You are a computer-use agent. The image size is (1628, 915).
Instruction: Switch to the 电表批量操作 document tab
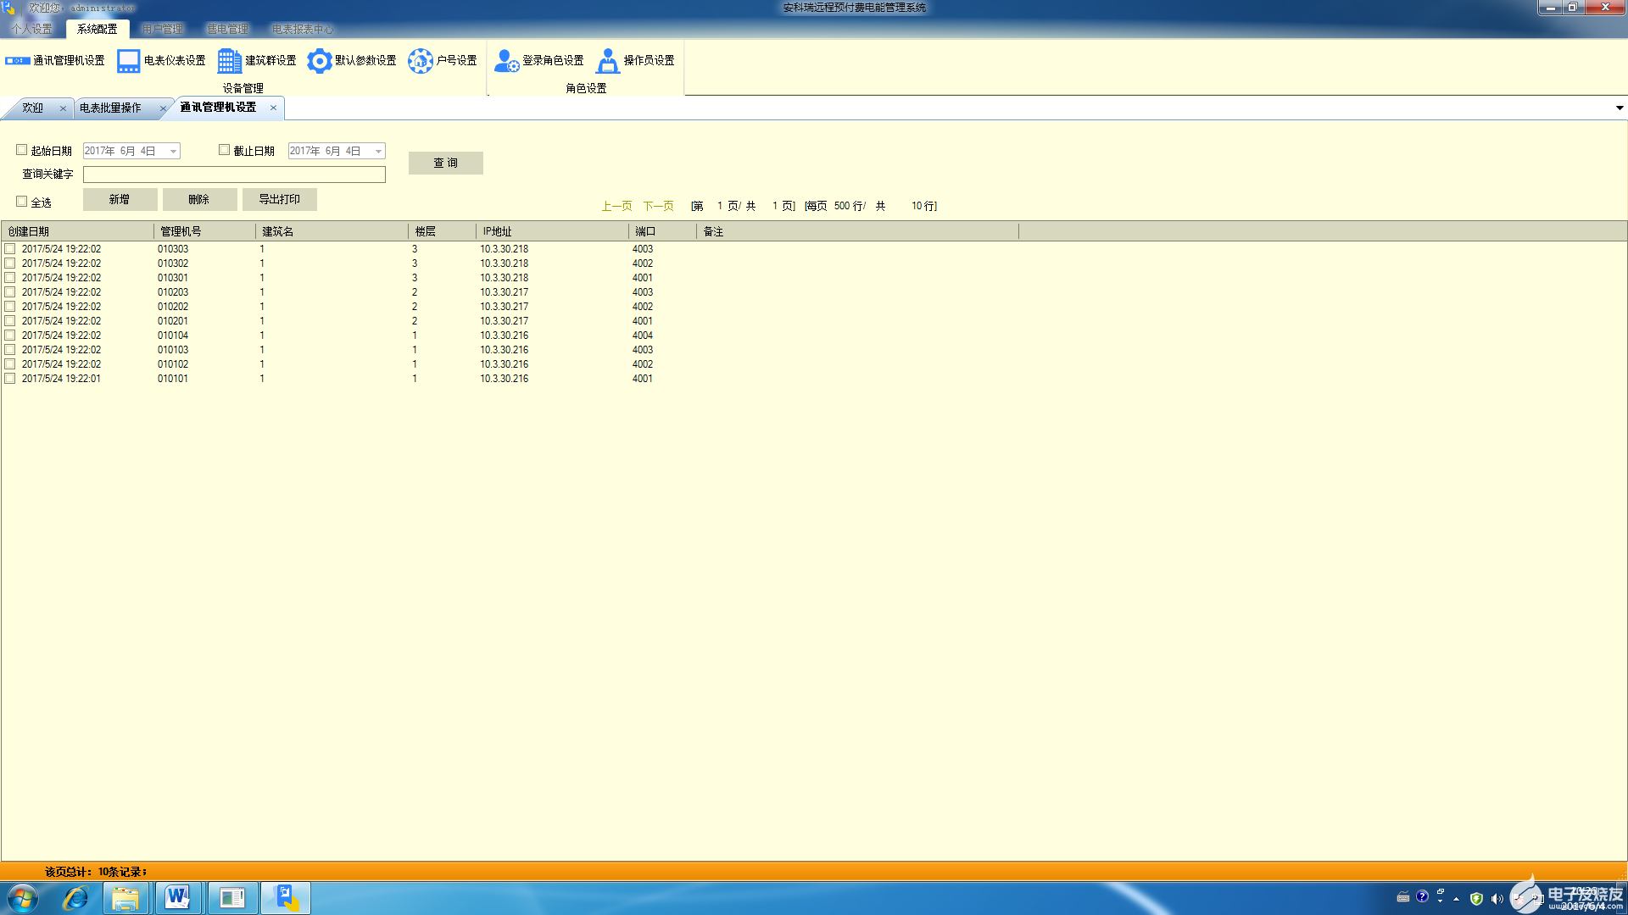(x=110, y=108)
